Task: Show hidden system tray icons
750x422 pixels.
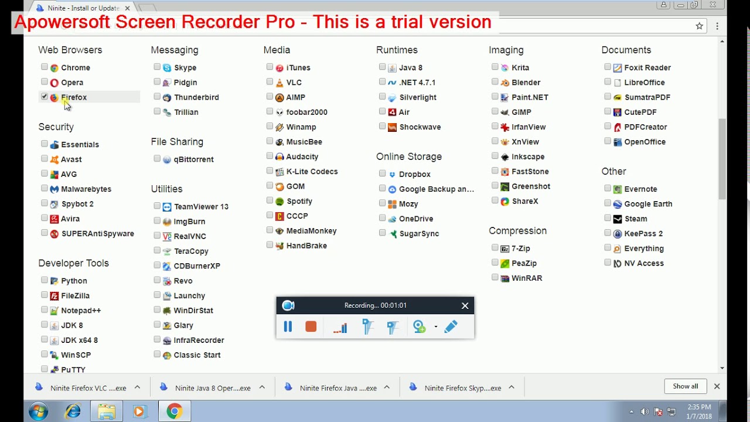Action: pos(632,412)
